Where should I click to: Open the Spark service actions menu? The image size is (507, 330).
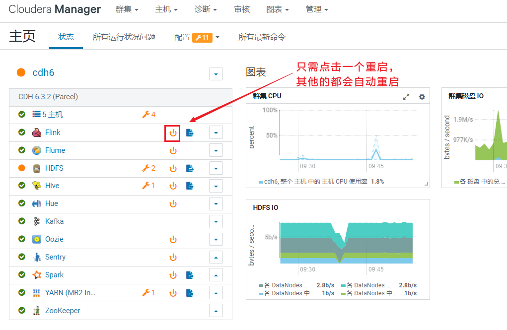tap(216, 275)
